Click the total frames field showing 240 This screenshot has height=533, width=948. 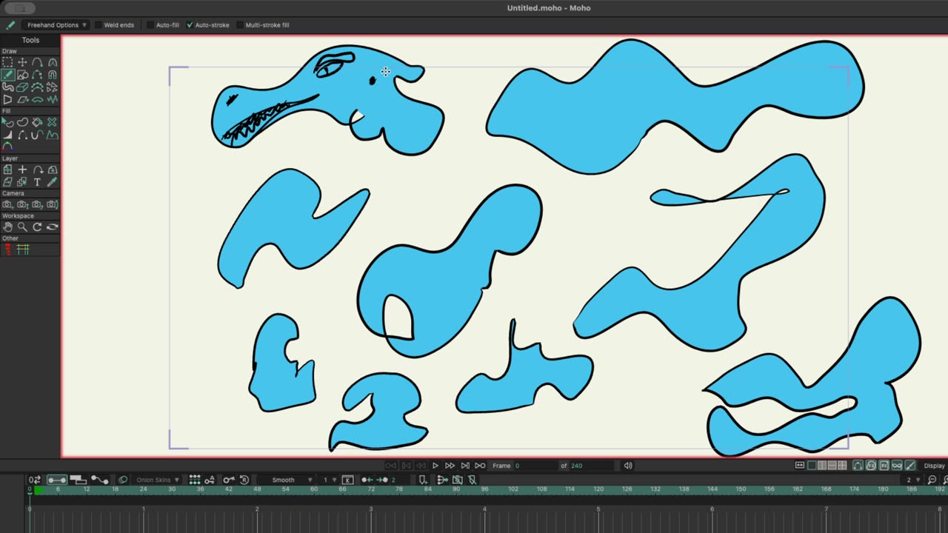591,466
